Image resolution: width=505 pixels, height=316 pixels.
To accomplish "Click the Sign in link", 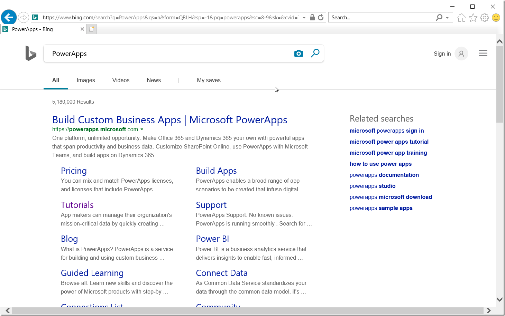I will [x=442, y=54].
